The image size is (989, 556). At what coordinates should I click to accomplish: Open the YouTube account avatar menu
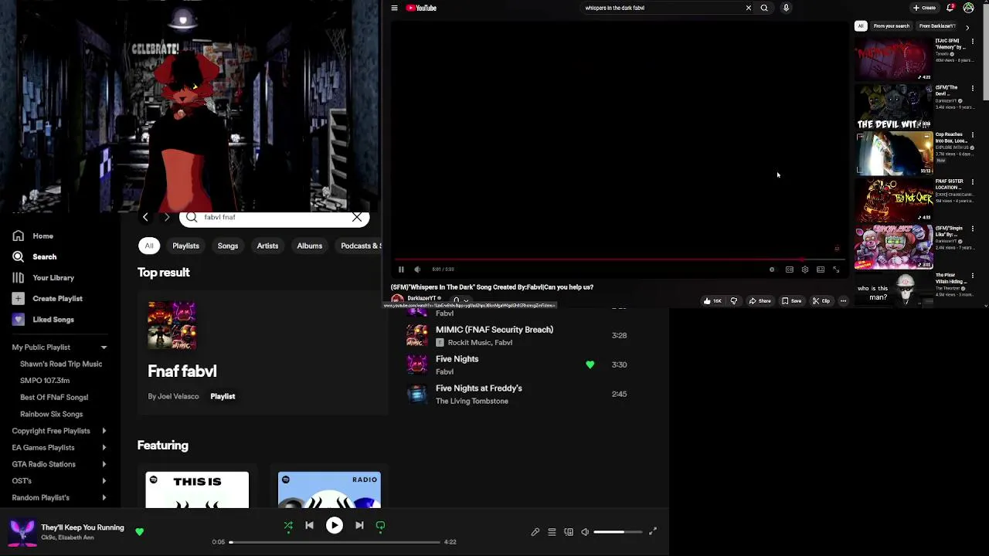click(968, 8)
